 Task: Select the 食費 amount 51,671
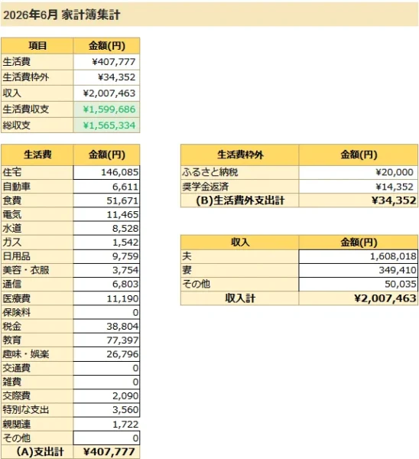coord(106,200)
